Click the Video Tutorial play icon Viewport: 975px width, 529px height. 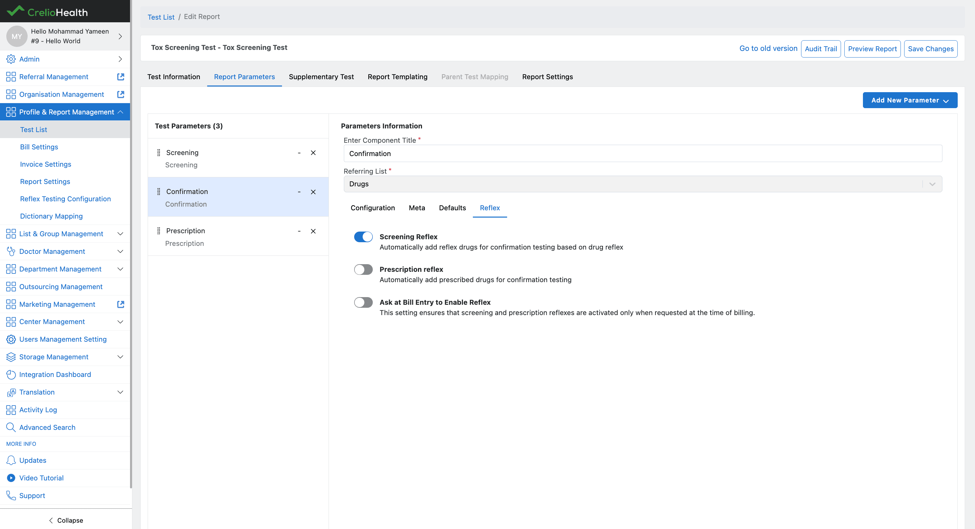(11, 478)
